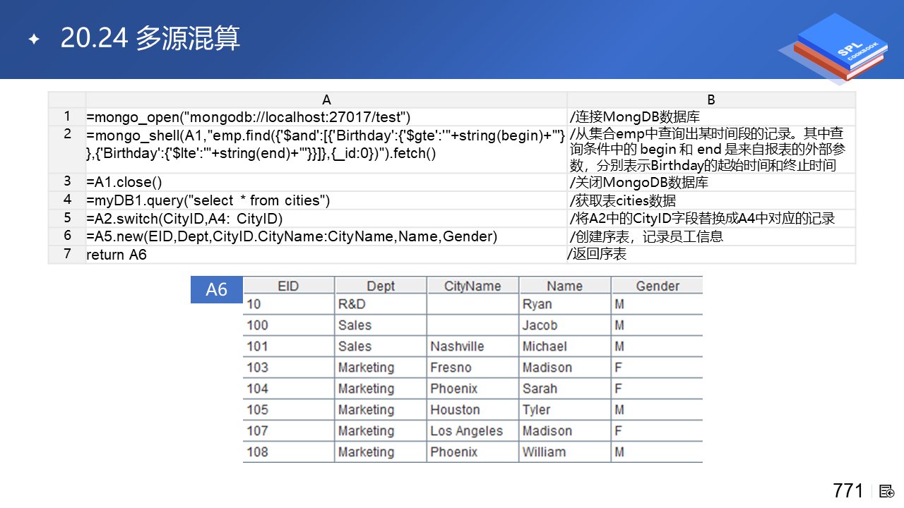The height and width of the screenshot is (508, 904).
Task: Click the 20.24 多源混算 slide title
Action: click(150, 39)
